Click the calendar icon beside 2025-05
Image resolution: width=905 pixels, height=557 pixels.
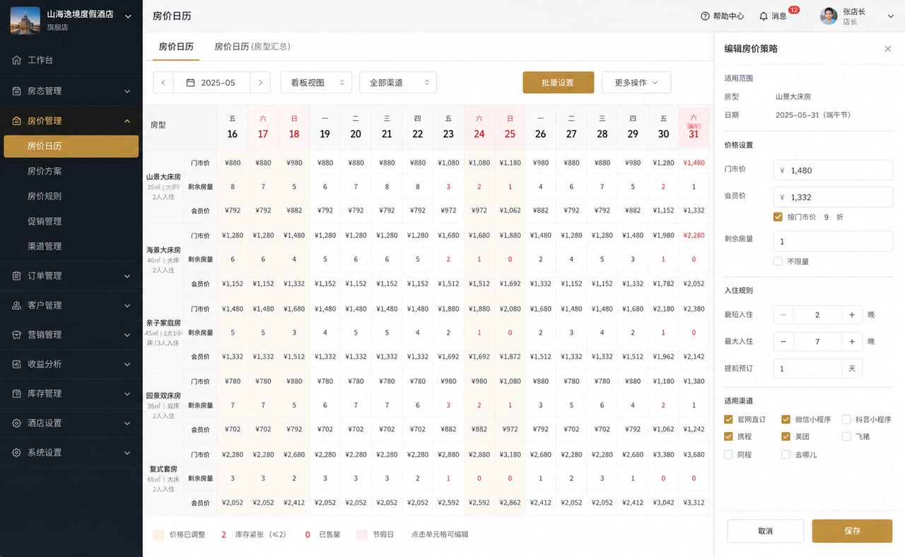click(x=190, y=83)
